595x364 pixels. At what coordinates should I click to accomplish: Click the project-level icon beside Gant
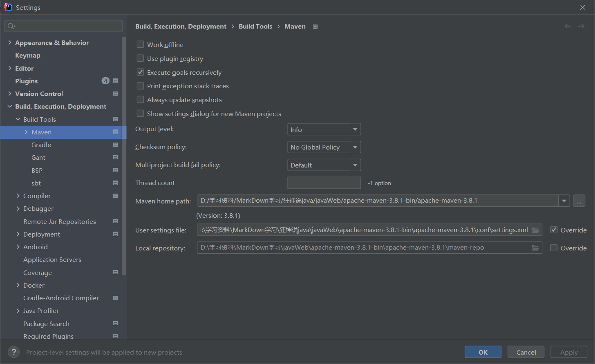point(115,157)
